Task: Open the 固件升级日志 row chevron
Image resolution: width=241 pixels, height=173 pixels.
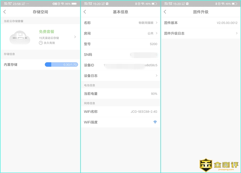Action: [x=237, y=33]
